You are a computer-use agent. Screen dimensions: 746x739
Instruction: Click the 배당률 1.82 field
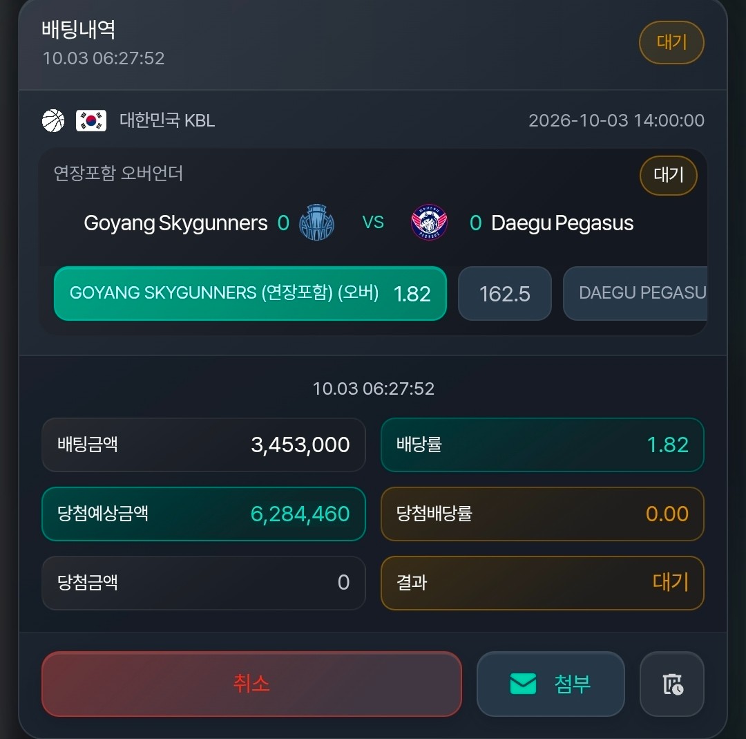(x=542, y=445)
